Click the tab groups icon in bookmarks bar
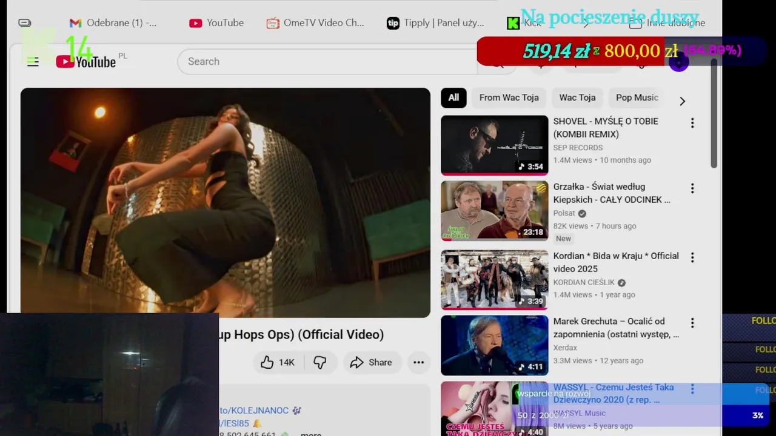 point(25,23)
